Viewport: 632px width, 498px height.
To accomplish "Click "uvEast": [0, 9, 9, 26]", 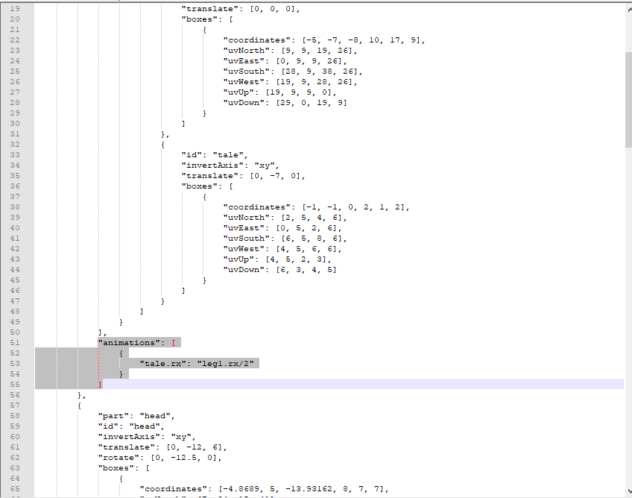I will click(x=285, y=61).
